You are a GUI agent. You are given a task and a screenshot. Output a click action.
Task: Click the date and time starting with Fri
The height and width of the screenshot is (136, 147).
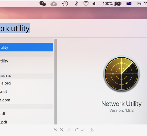tap(142, 4)
